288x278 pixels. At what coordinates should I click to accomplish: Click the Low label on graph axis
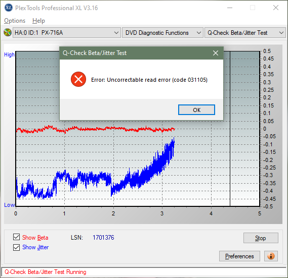click(10, 205)
